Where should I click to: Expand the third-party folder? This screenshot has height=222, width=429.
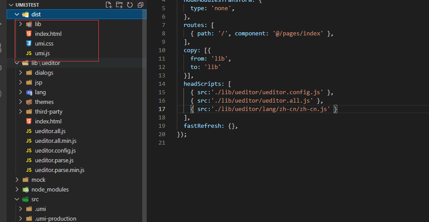coord(20,112)
